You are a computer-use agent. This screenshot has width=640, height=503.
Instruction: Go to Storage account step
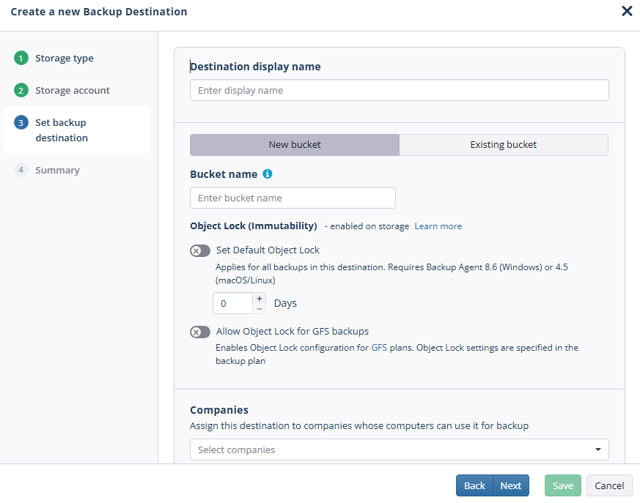[73, 91]
